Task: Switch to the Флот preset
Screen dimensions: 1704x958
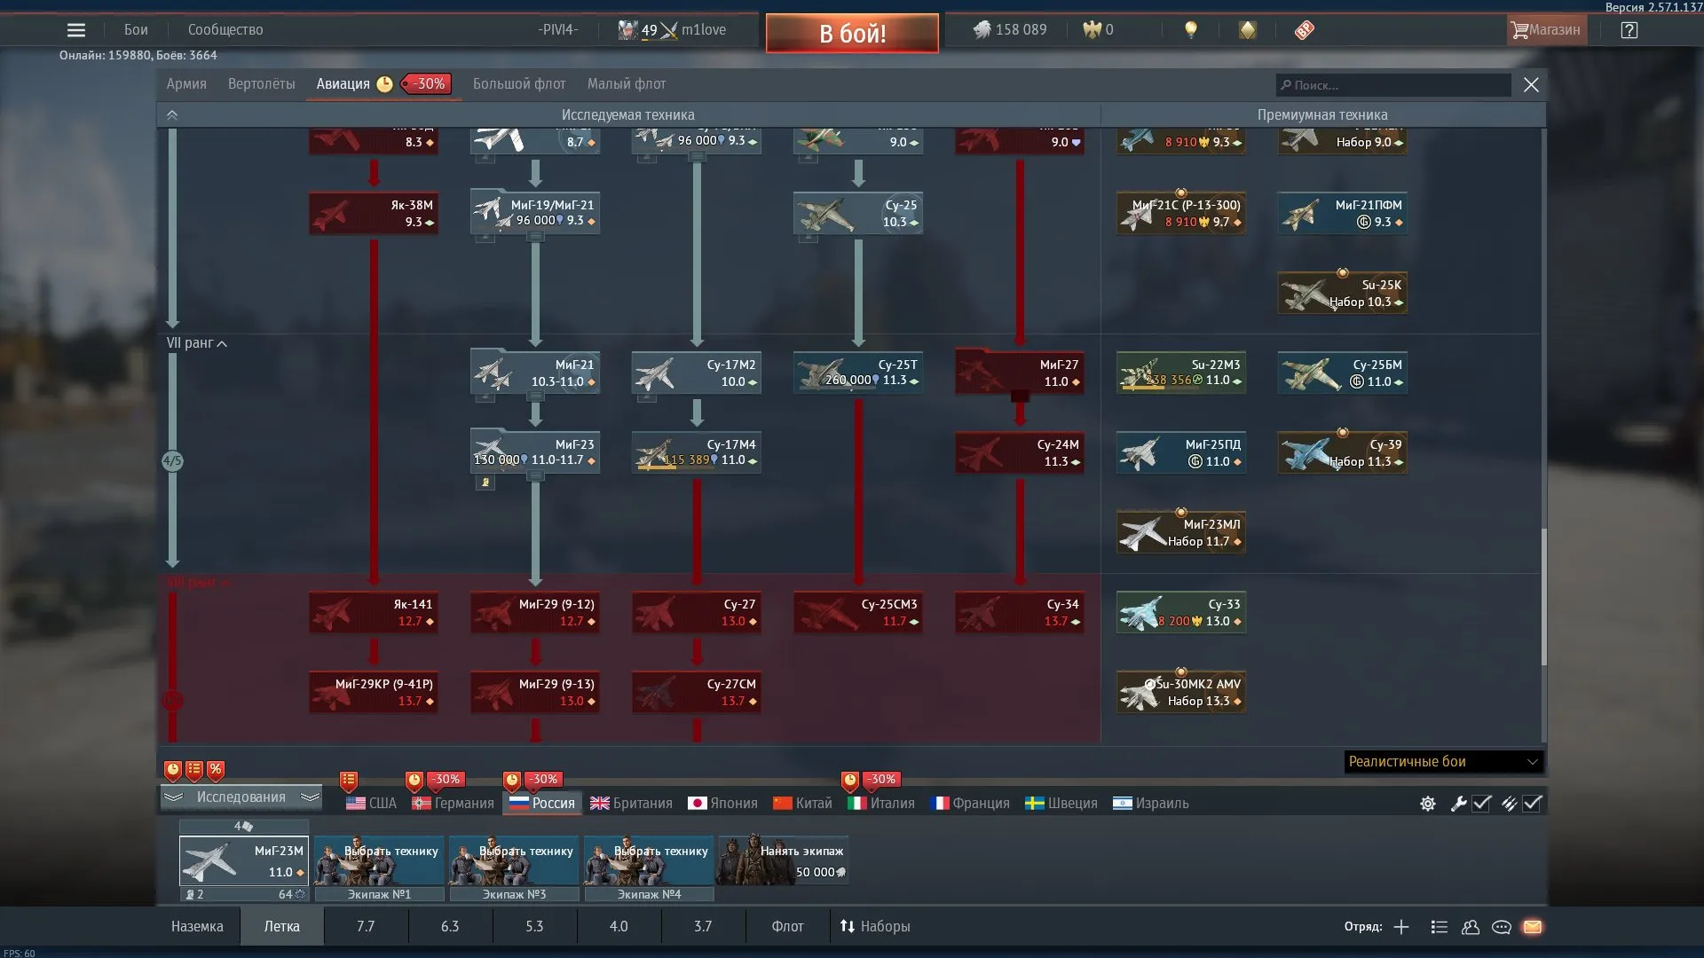Action: (x=787, y=927)
